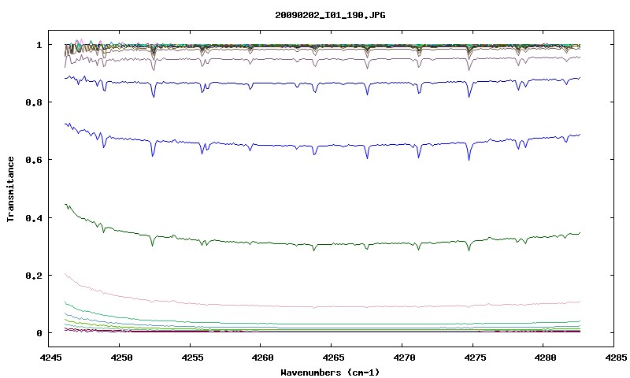This screenshot has width=630, height=378.
Task: Click the Wavenumbers (cm-1) x-axis label
Action: pos(330,372)
